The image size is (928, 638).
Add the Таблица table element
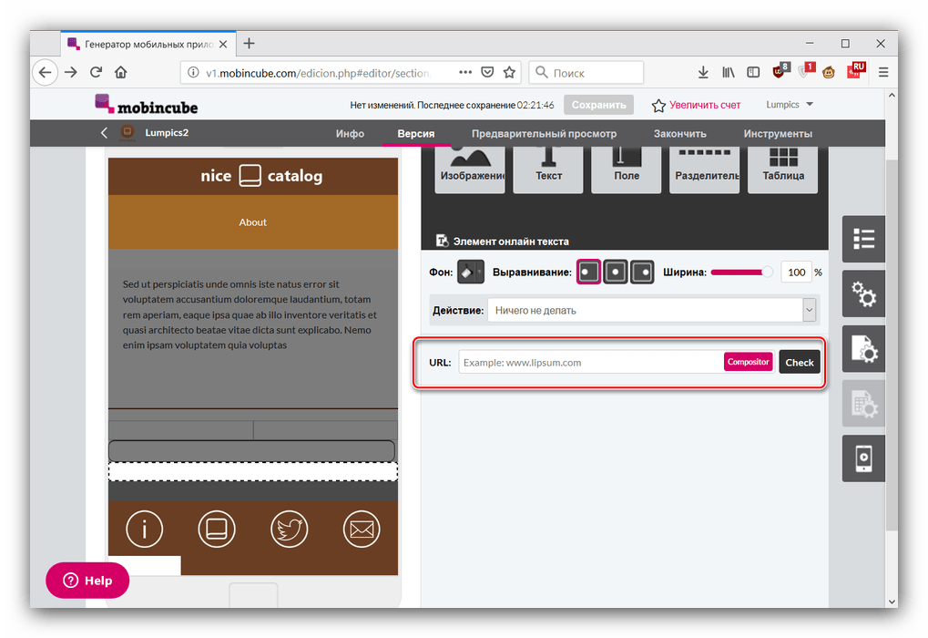click(782, 170)
